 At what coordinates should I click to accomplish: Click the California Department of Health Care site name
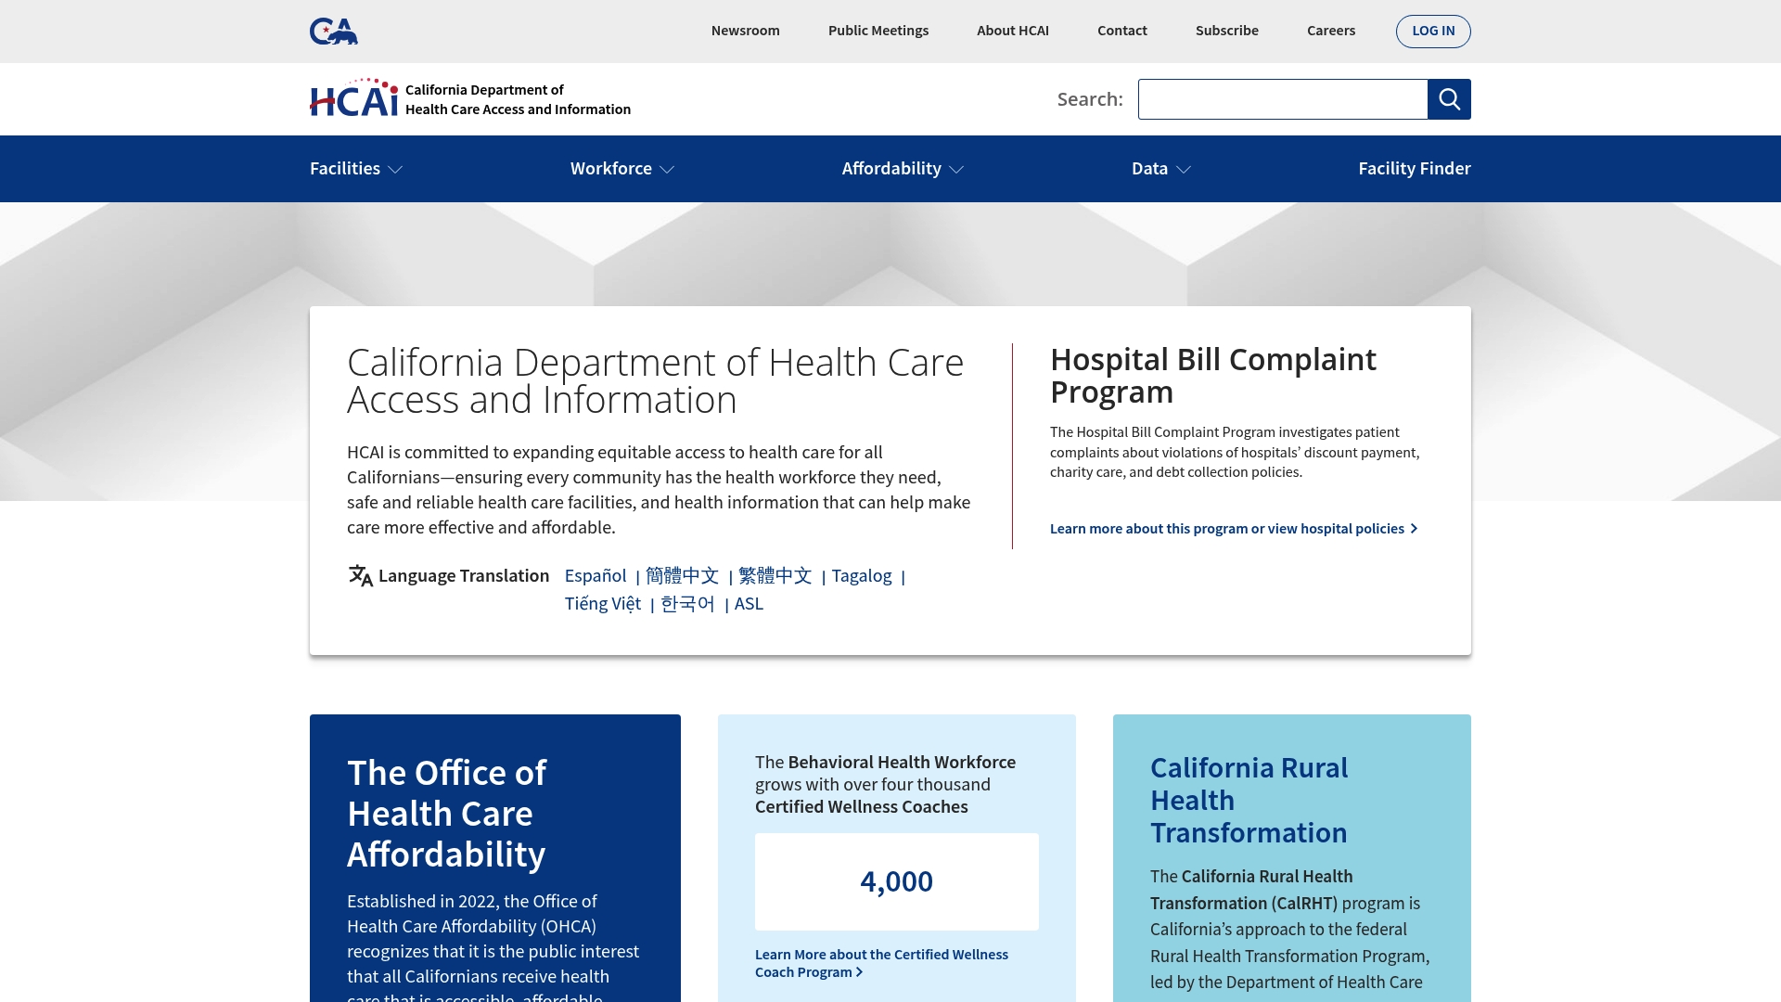pos(518,99)
